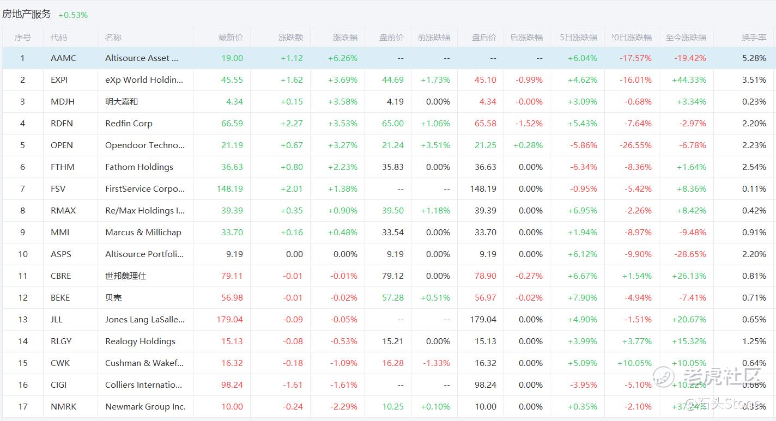Select ticker CIGI

click(x=59, y=385)
